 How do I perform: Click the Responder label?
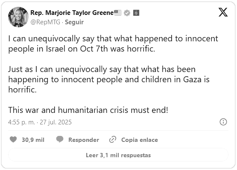click(x=84, y=140)
